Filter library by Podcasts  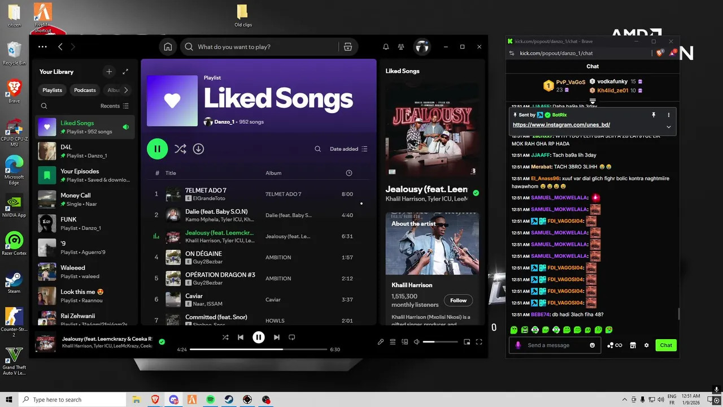85,90
